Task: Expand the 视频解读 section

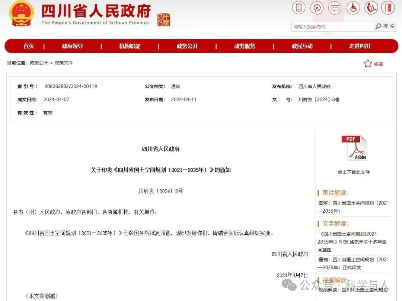Action: (x=334, y=280)
